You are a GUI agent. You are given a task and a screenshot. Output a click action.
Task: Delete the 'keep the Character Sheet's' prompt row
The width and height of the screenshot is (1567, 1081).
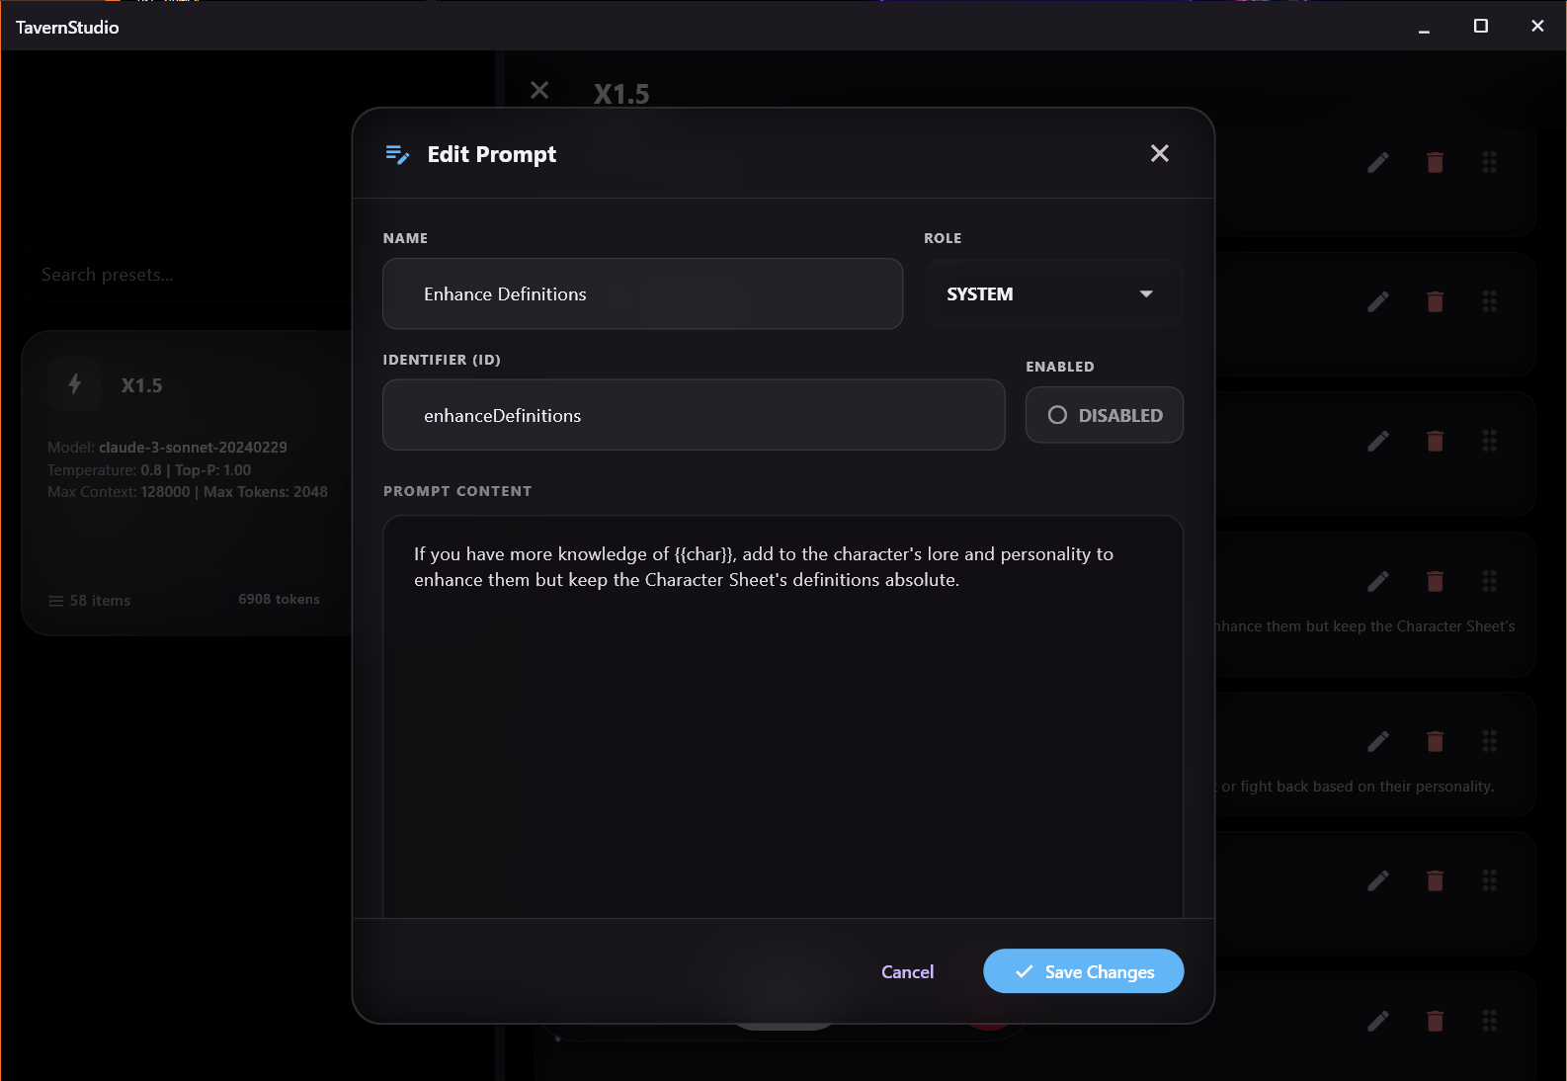click(x=1436, y=581)
